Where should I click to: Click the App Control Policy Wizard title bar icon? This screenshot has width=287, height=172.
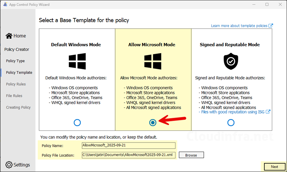5,4
